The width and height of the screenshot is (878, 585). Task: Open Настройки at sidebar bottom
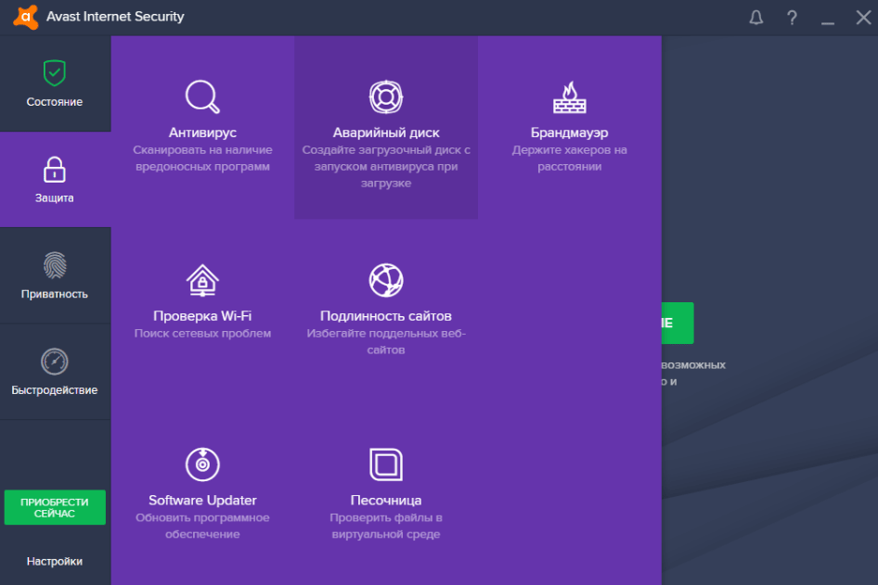[55, 561]
